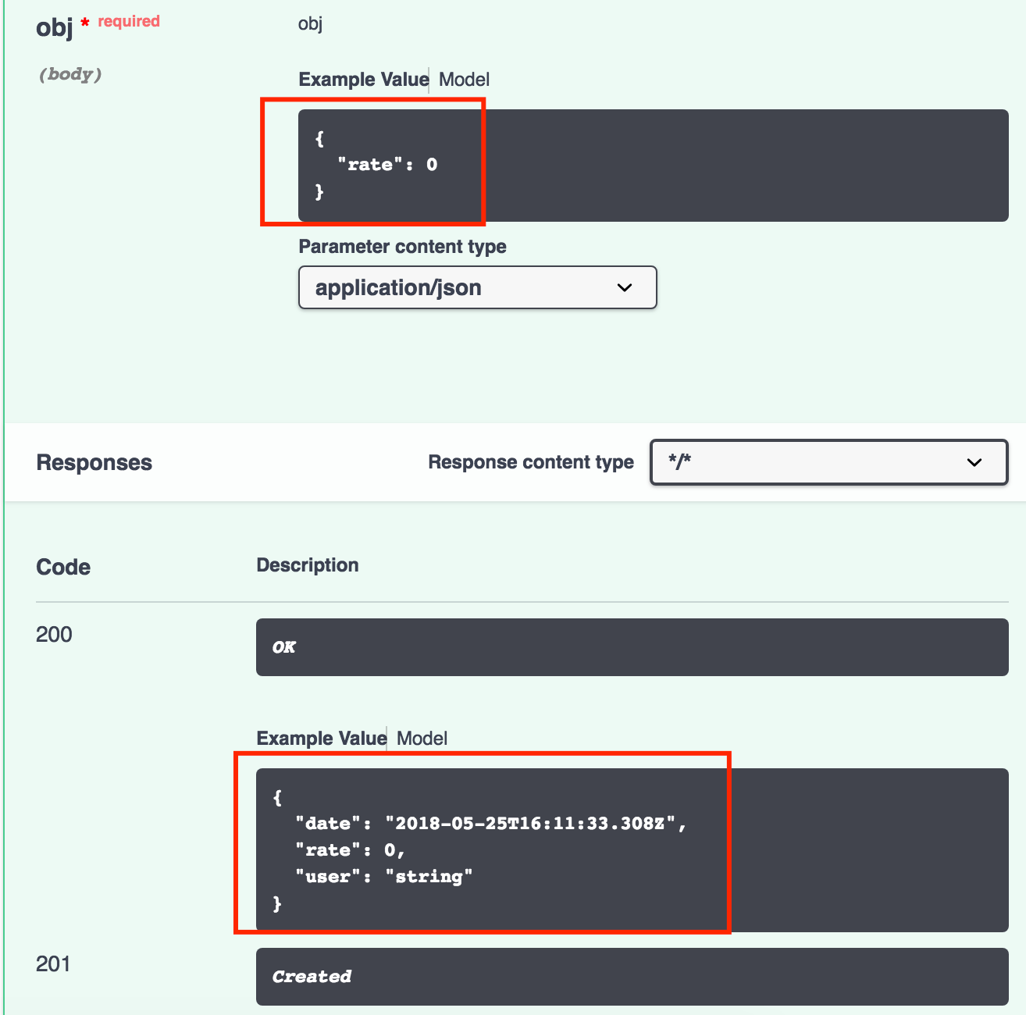Screen dimensions: 1026x1015
Task: Select Example Value tab for 200 response
Action: [321, 738]
